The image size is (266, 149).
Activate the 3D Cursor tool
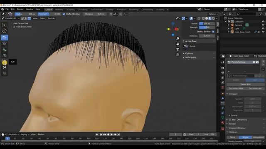[5, 31]
